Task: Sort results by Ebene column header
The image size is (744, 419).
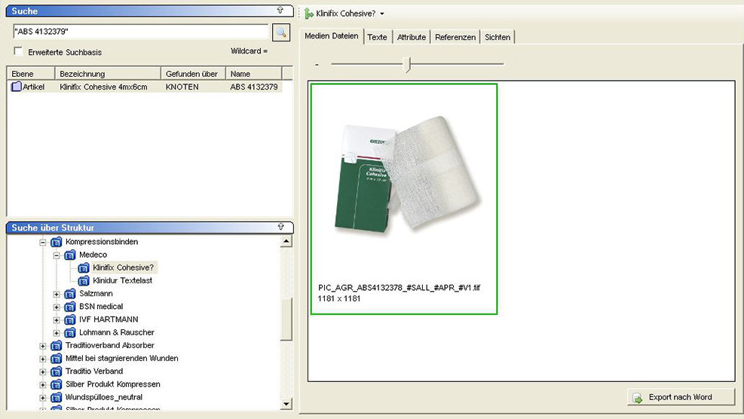Action: click(x=31, y=74)
